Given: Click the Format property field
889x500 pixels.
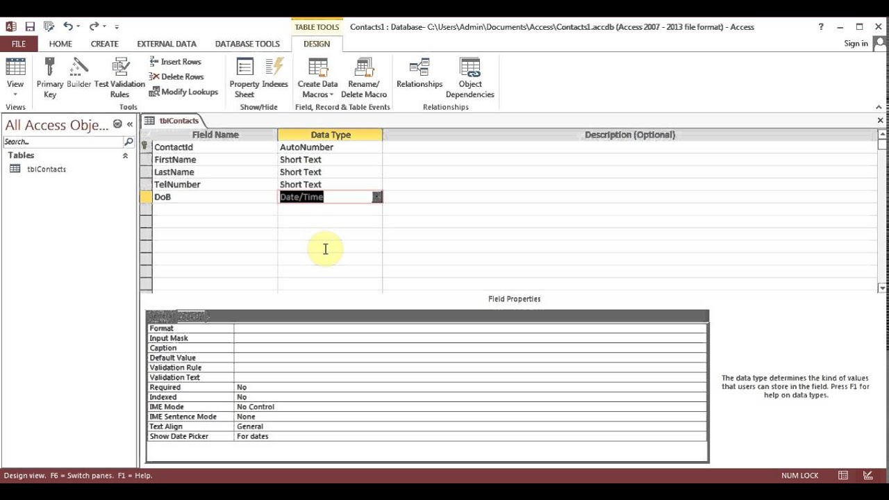Looking at the screenshot, I should click(470, 328).
